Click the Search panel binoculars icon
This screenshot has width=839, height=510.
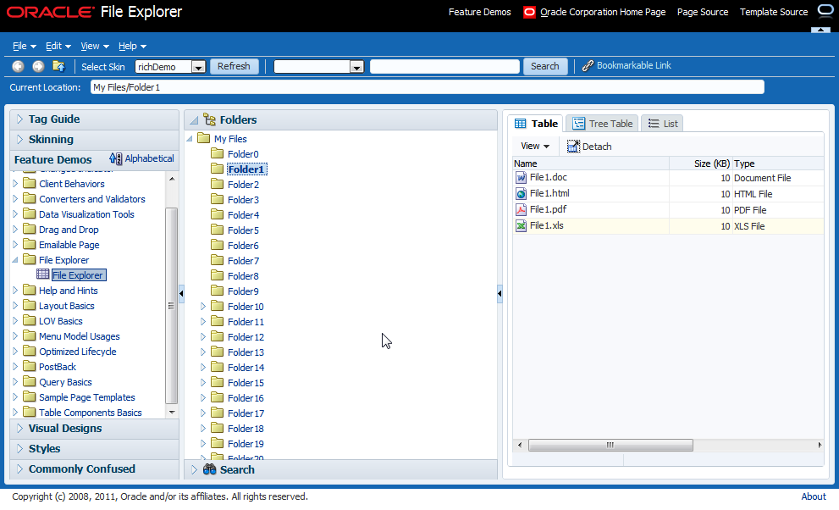click(210, 469)
